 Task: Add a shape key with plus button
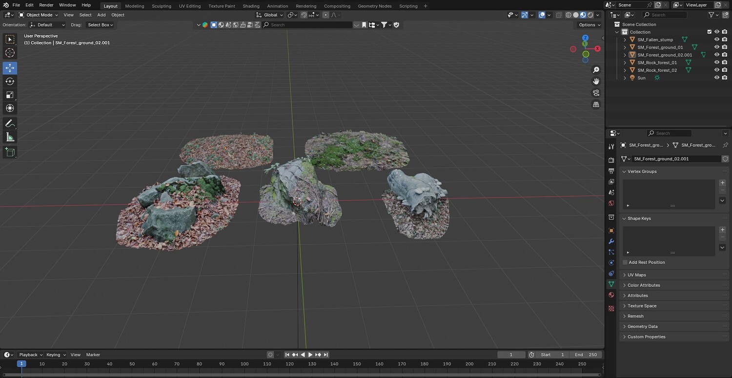(x=722, y=230)
